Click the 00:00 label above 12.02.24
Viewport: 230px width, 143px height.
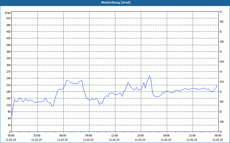pyautogui.click(x=218, y=136)
